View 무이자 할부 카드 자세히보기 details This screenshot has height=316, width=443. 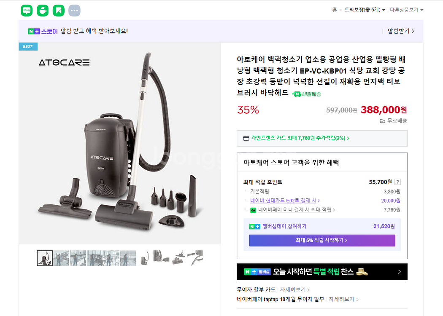click(x=294, y=289)
